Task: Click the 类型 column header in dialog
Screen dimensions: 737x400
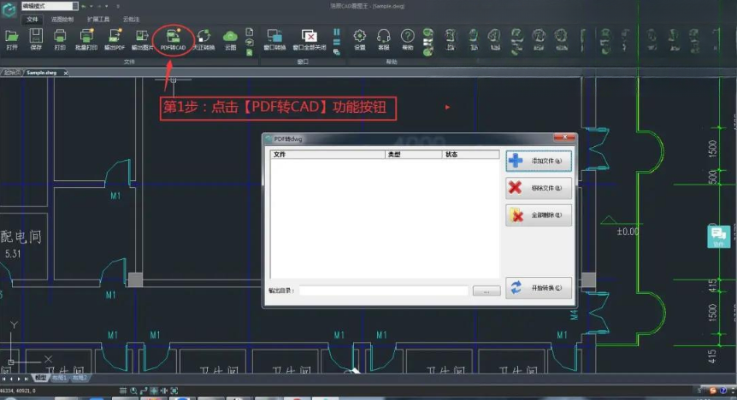Action: [414, 155]
